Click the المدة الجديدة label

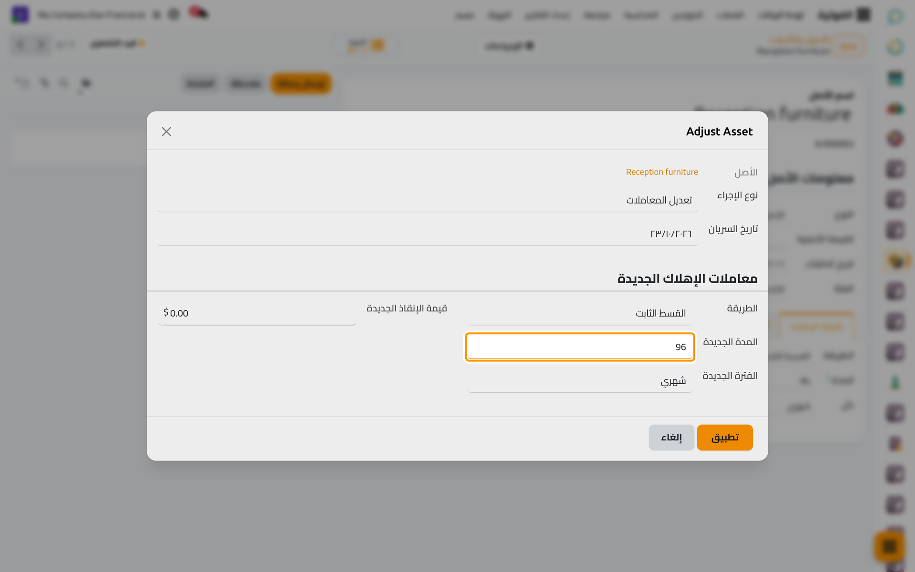pos(730,342)
